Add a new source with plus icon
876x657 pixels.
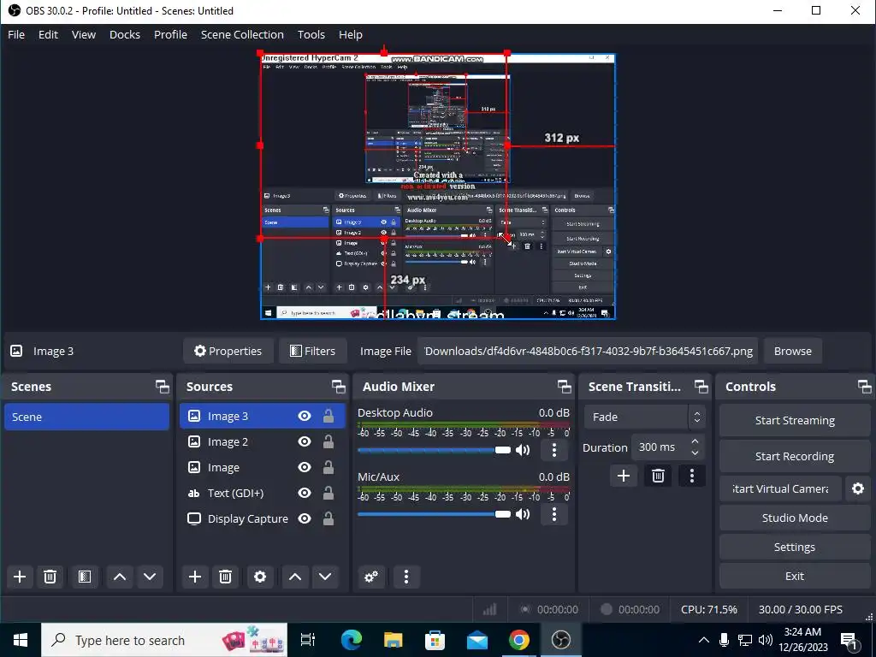point(195,577)
